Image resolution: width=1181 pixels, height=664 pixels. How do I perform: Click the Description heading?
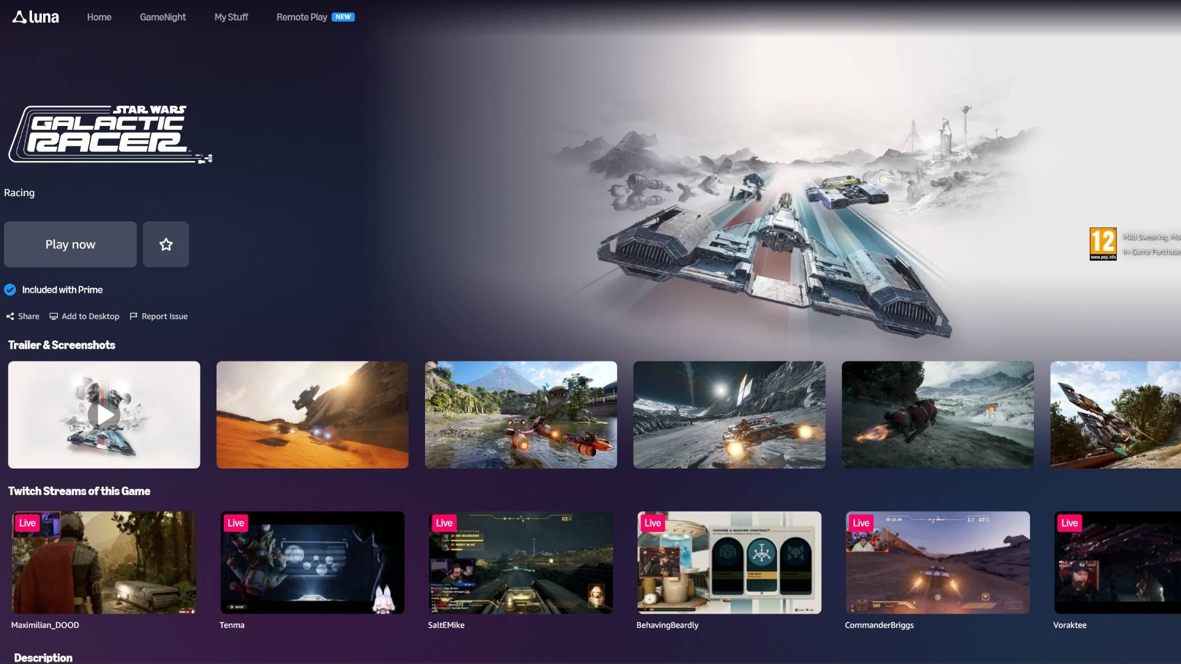tap(43, 657)
